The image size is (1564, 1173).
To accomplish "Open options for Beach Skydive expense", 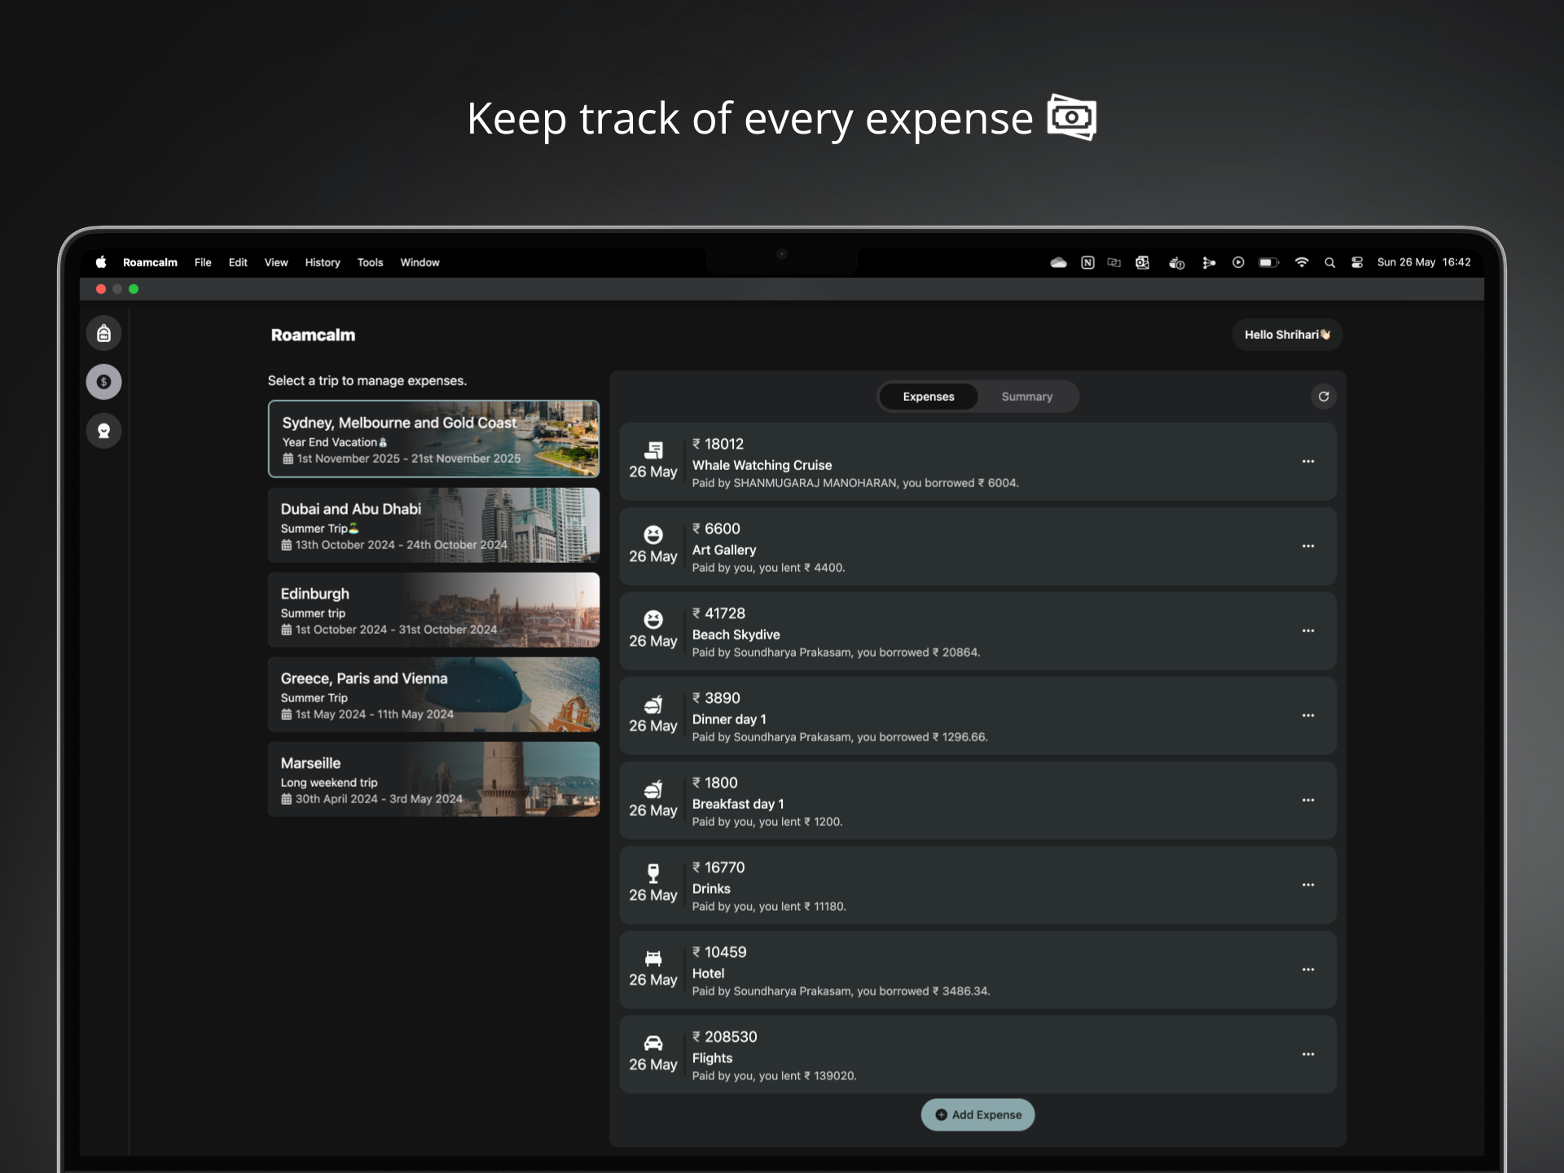I will 1308,630.
